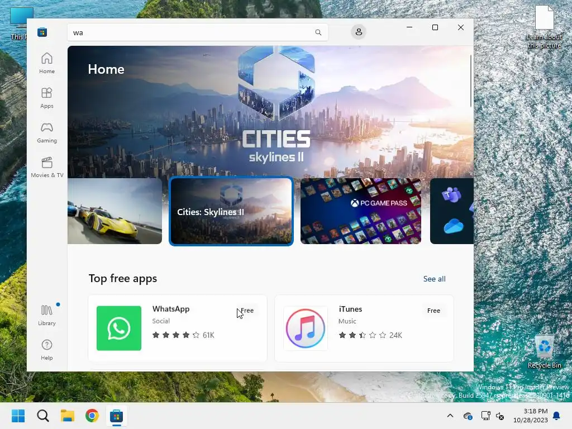The image size is (572, 429).
Task: Minimize the Microsoft Store window
Action: [409, 27]
